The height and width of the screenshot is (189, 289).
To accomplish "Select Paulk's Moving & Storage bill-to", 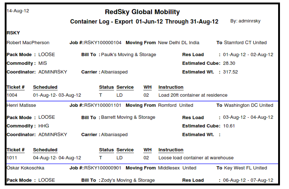I will [129, 55].
